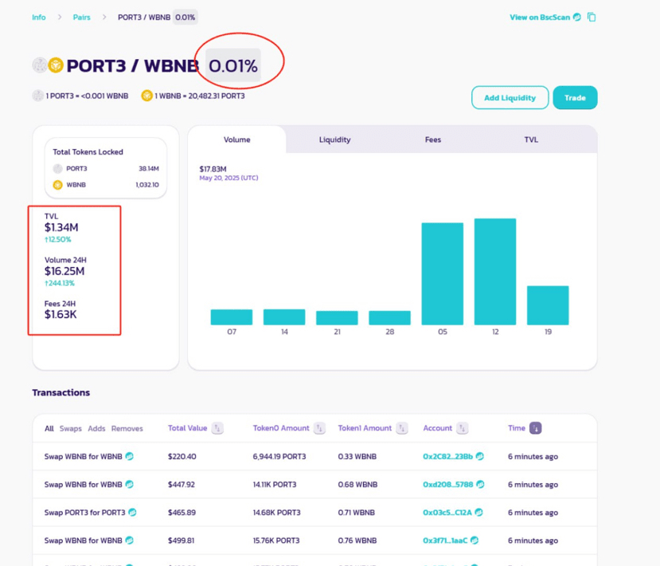
Task: Filter transactions to Swaps only
Action: 71,429
